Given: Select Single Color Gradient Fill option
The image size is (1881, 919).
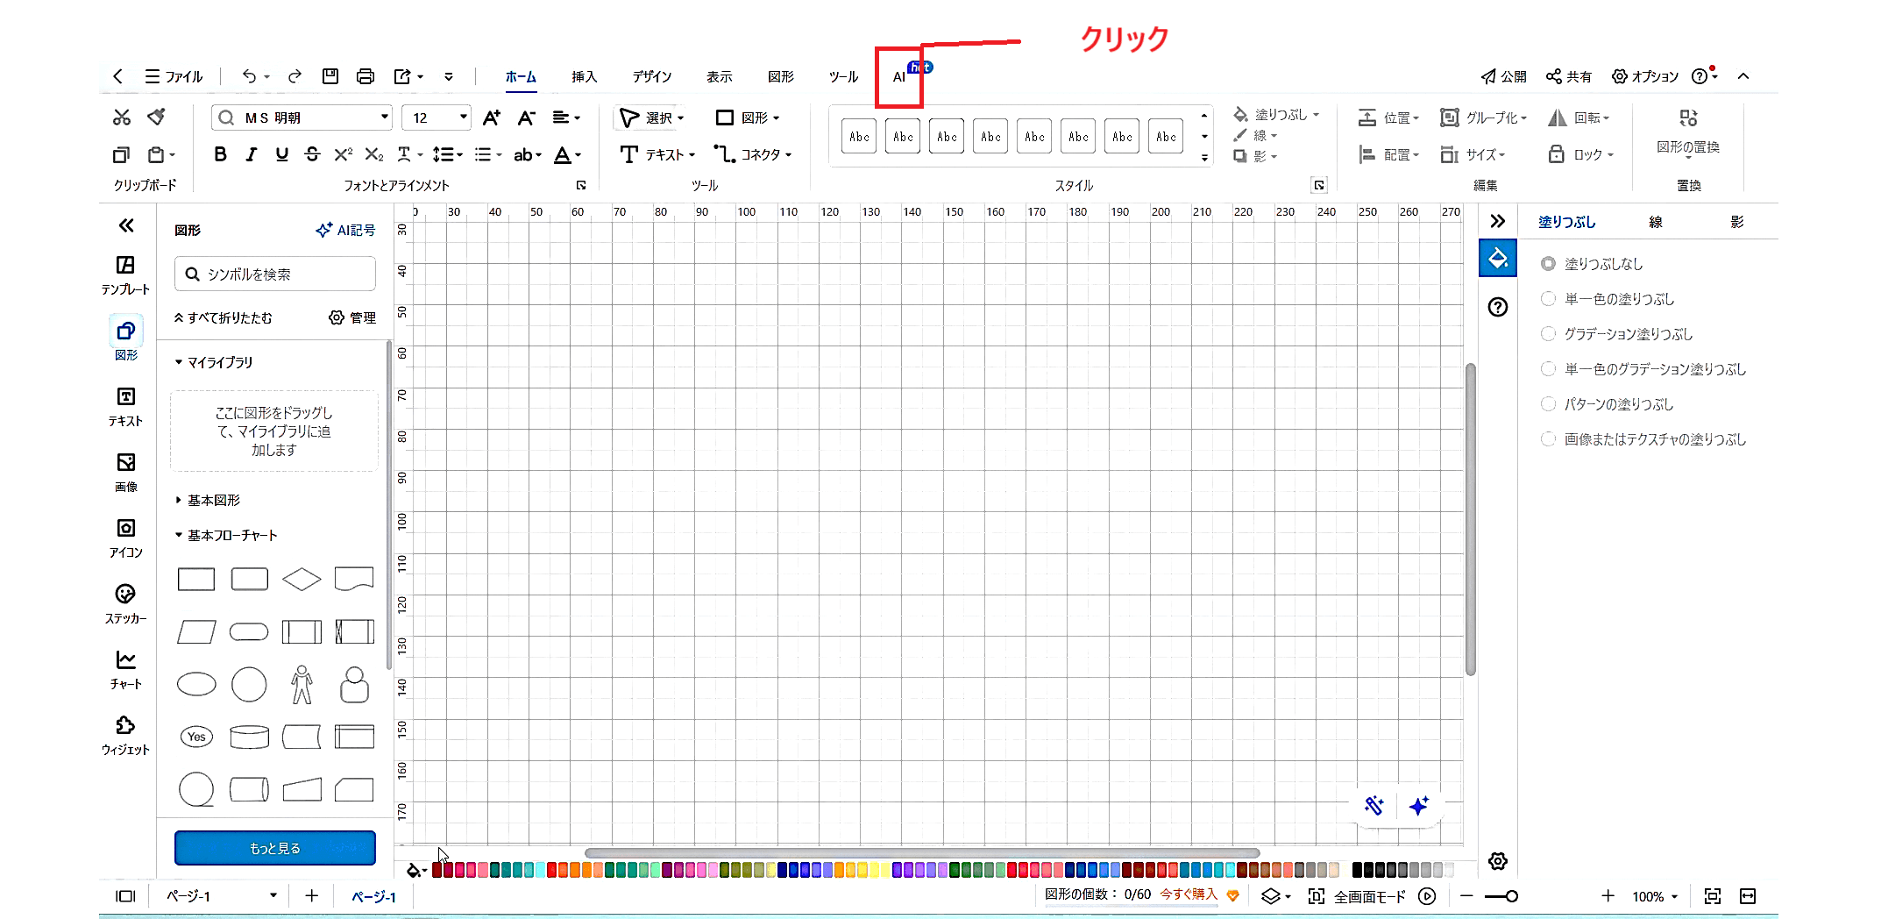Looking at the screenshot, I should click(x=1549, y=368).
